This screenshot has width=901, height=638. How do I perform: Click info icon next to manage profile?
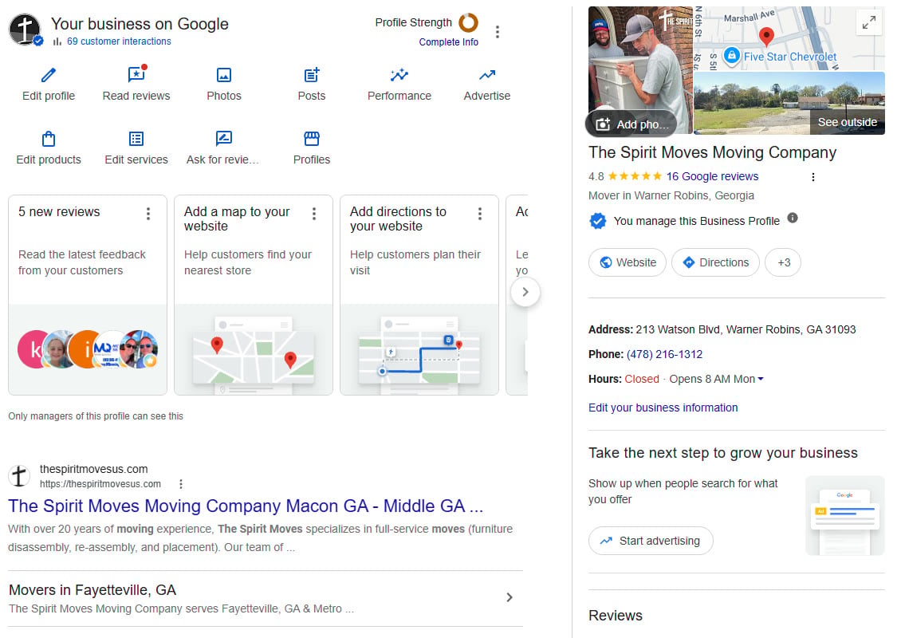[x=793, y=218]
